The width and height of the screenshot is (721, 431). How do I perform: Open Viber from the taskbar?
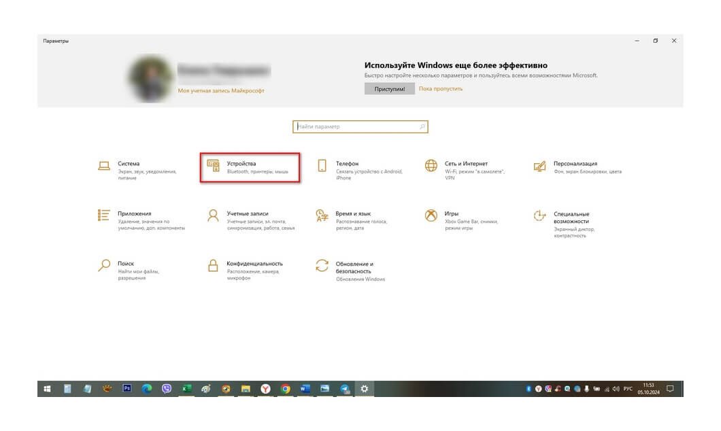tap(167, 389)
